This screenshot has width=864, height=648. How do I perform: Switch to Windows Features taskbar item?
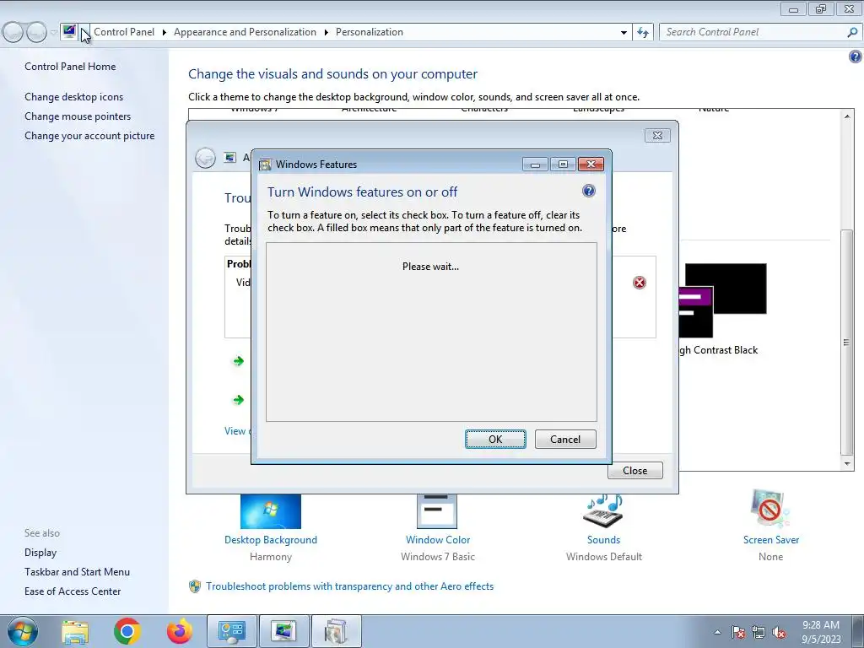pos(336,631)
